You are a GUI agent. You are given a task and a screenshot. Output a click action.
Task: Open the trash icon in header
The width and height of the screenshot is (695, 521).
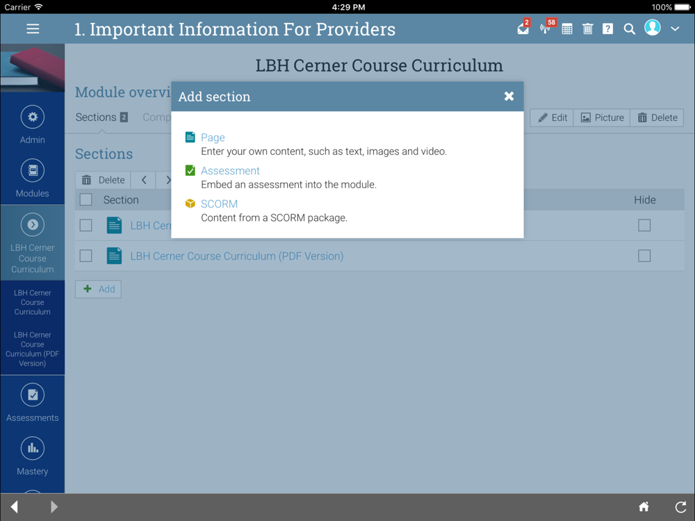pos(588,29)
